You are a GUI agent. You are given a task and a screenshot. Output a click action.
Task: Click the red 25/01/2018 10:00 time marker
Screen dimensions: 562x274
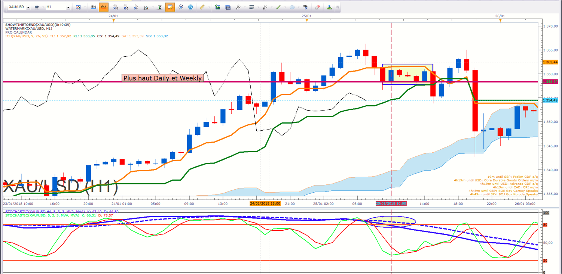[x=391, y=204]
